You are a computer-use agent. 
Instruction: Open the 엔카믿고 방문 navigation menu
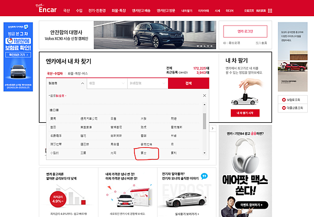click(x=166, y=10)
